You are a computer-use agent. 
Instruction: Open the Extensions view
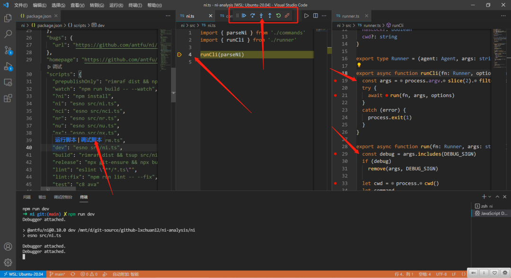pos(8,98)
